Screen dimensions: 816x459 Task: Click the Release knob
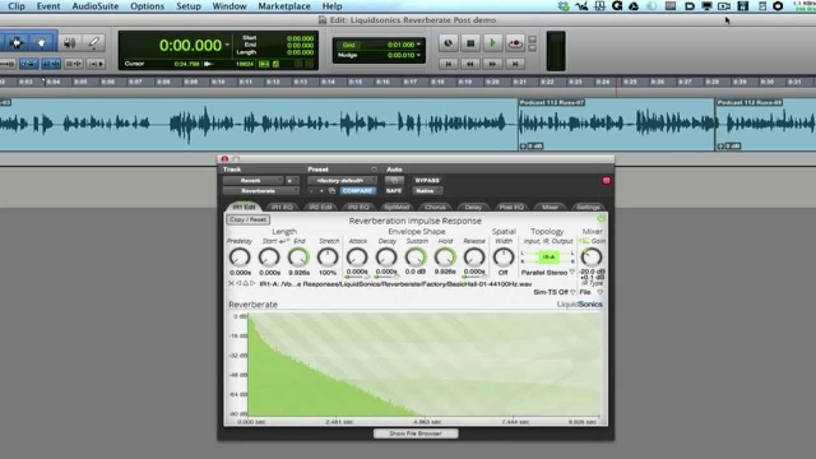(474, 258)
